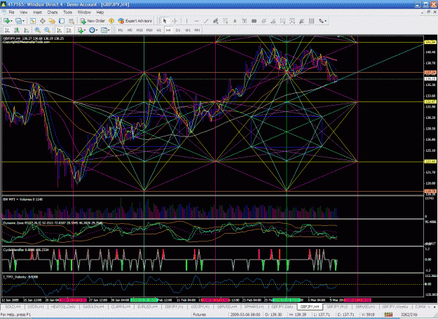Switch to the USDX,H1 chart tab
438x319 pixels.
[x=36, y=306]
